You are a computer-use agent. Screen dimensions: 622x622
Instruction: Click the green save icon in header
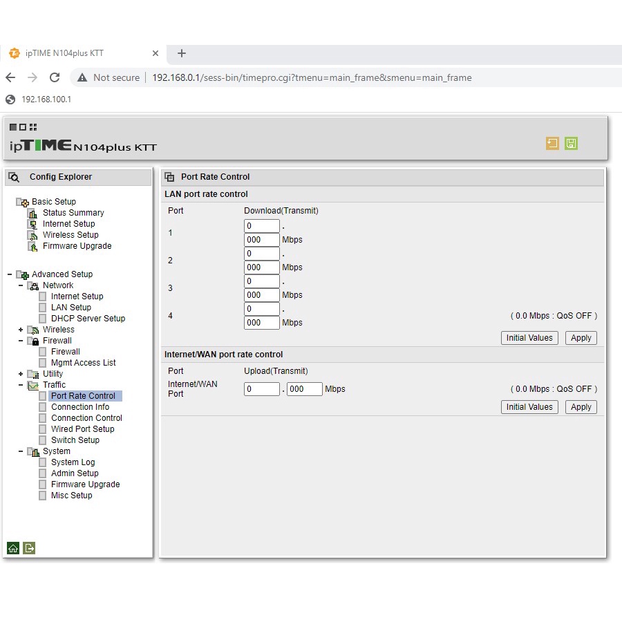coord(571,144)
